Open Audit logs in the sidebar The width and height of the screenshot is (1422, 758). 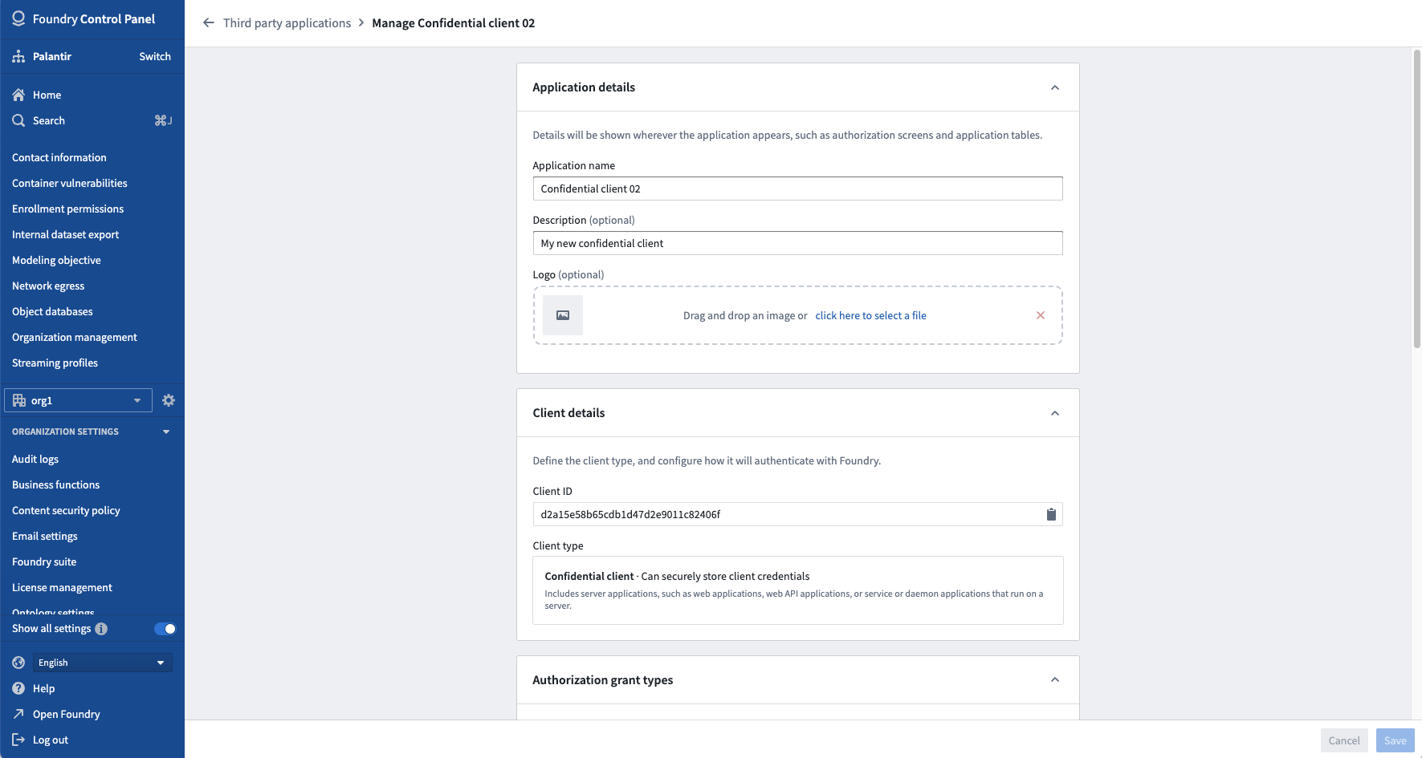[35, 459]
